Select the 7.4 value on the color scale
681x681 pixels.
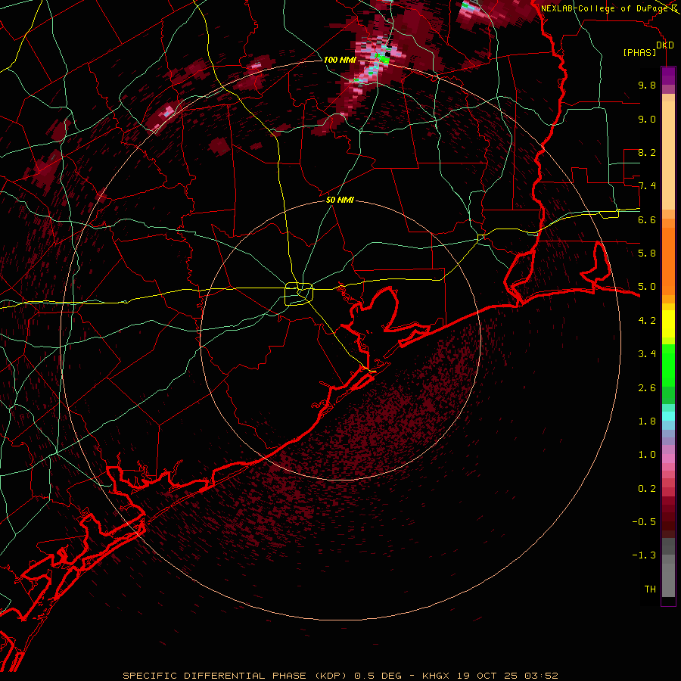point(647,186)
